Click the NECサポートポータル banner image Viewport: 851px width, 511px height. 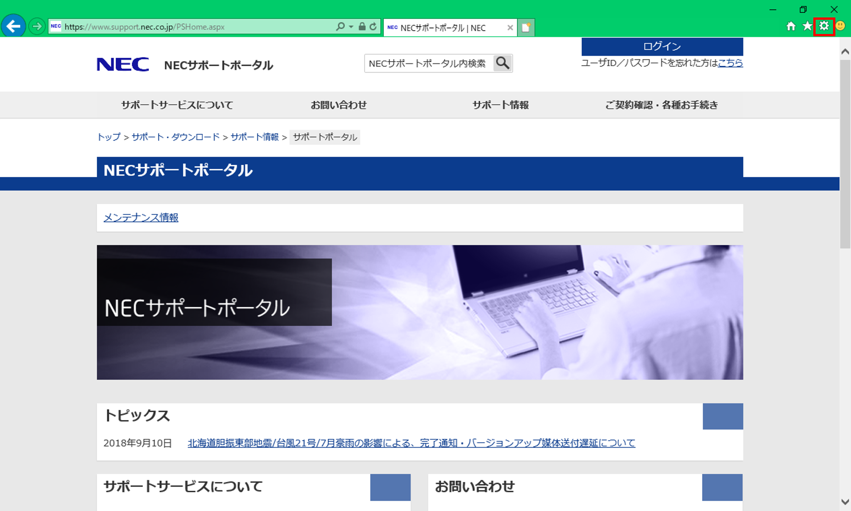(x=420, y=312)
